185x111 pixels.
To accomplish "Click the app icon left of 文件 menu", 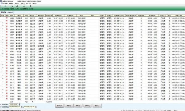I will 2,3.
